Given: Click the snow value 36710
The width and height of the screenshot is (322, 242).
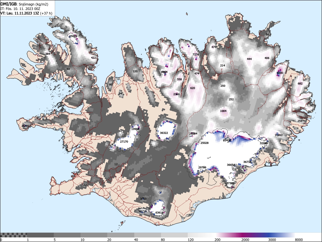Looking at the screenshot, I should coord(247,162).
